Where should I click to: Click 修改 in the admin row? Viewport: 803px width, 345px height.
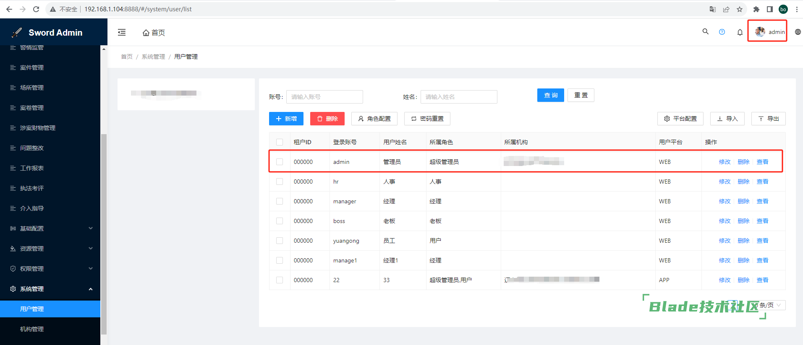coord(725,162)
